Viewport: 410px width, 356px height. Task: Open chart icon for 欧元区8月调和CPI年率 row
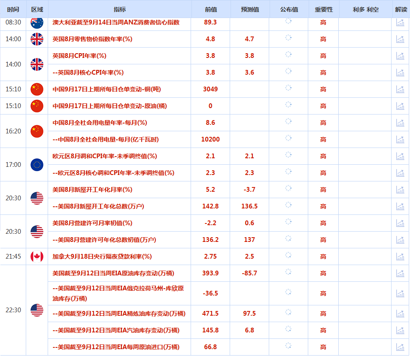coord(400,157)
